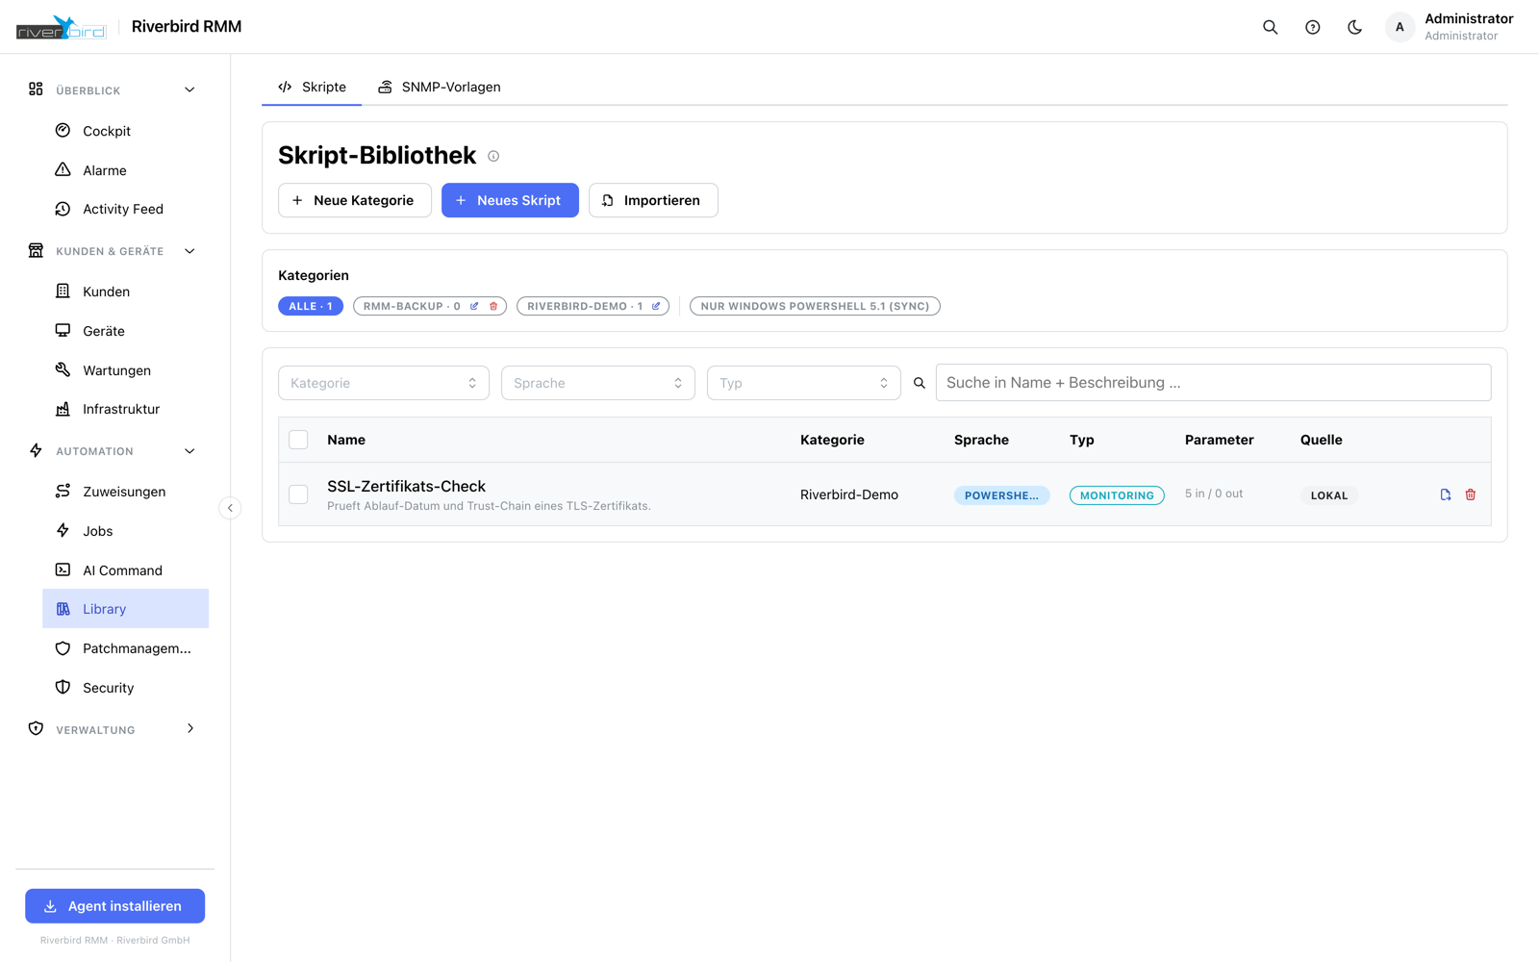
Task: Delete the RMM-BACKUP category via trash icon
Action: pyautogui.click(x=493, y=306)
